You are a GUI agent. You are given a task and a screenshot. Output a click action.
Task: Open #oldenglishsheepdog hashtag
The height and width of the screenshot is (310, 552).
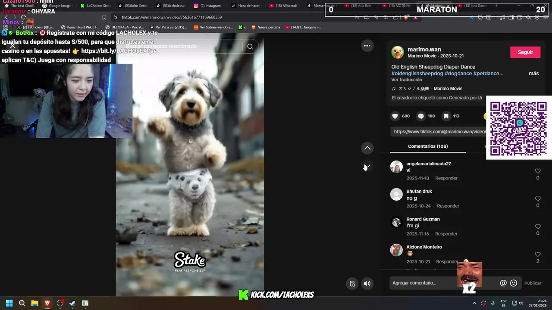tap(417, 74)
